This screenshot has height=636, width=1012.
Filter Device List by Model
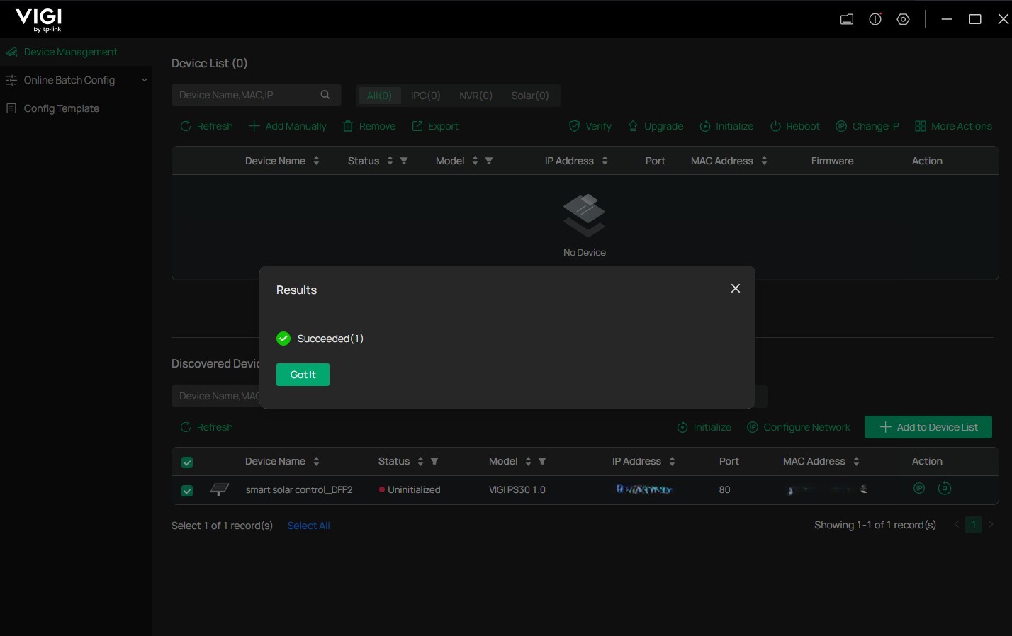(x=489, y=161)
